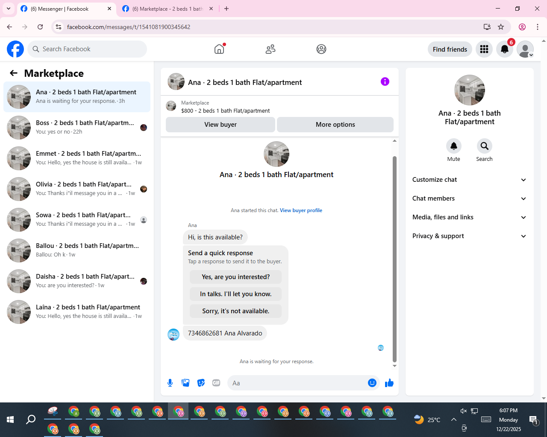The image size is (547, 437).
Task: Open the Chrome profile icon
Action: (x=522, y=27)
